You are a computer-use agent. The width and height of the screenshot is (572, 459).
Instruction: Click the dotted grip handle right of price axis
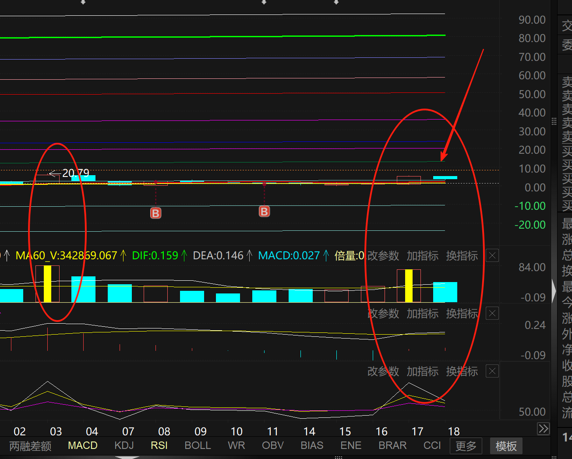[x=554, y=121]
